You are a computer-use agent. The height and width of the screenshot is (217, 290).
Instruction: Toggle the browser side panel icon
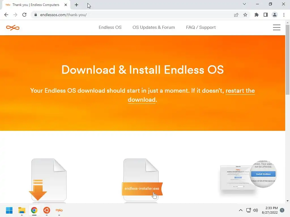(x=266, y=15)
